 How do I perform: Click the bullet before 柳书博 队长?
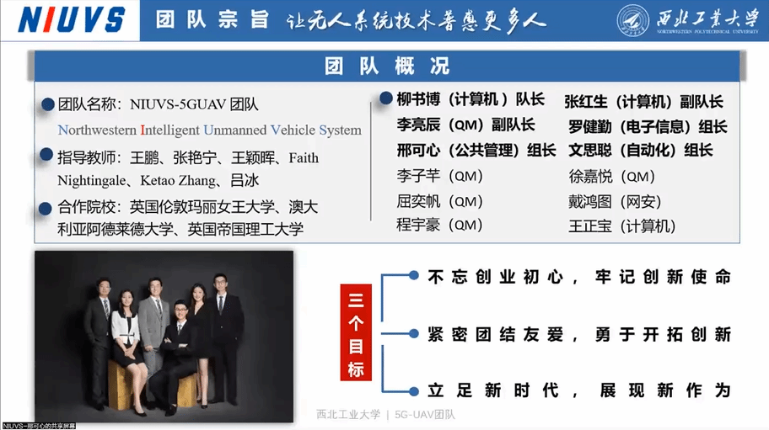point(386,98)
